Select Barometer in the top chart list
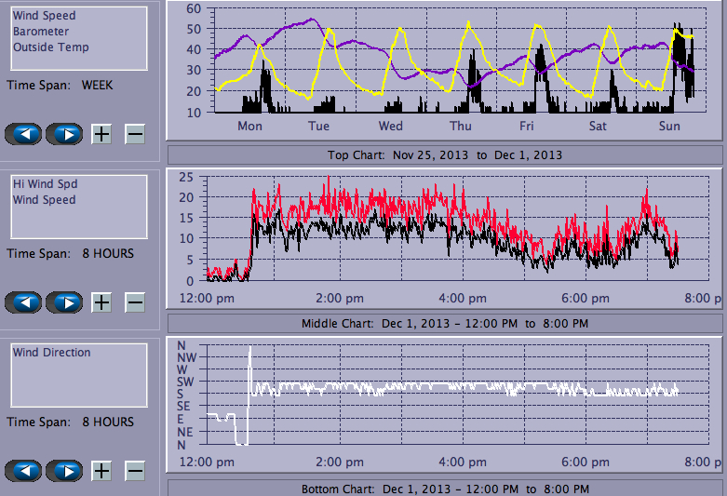This screenshot has width=727, height=496. pos(40,32)
